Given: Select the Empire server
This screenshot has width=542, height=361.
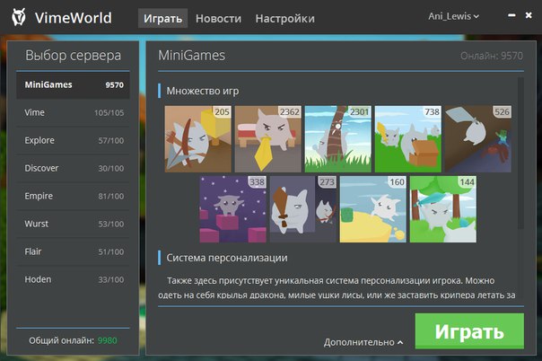Looking at the screenshot, I should pyautogui.click(x=73, y=196).
